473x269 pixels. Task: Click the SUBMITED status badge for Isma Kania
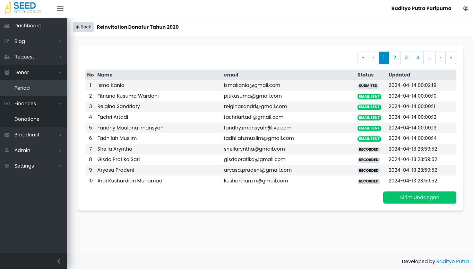[x=368, y=86]
